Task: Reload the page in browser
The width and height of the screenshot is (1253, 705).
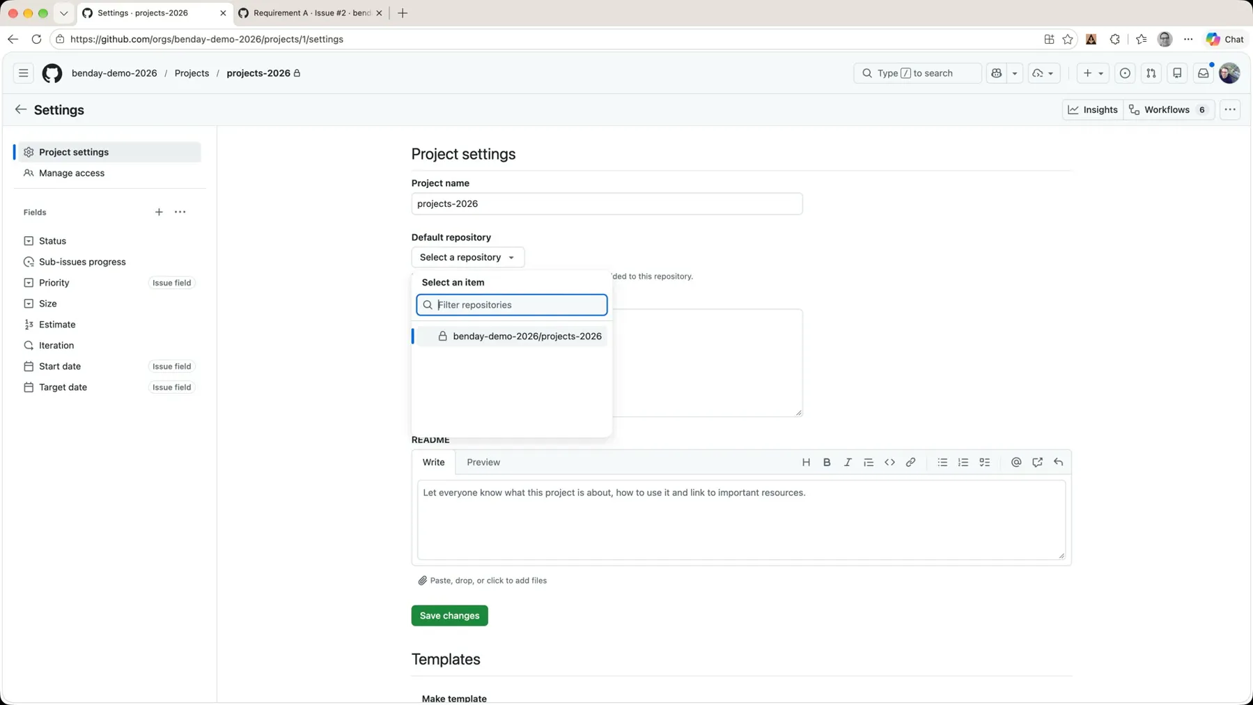Action: pyautogui.click(x=36, y=39)
